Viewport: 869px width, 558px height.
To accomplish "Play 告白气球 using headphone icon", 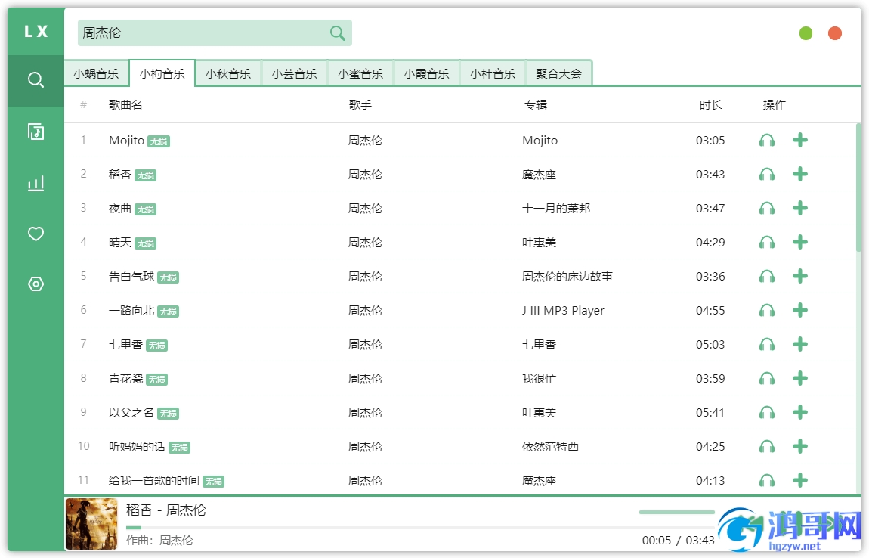I will point(767,277).
